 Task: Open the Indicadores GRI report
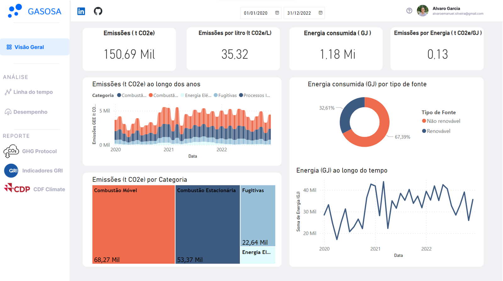42,171
